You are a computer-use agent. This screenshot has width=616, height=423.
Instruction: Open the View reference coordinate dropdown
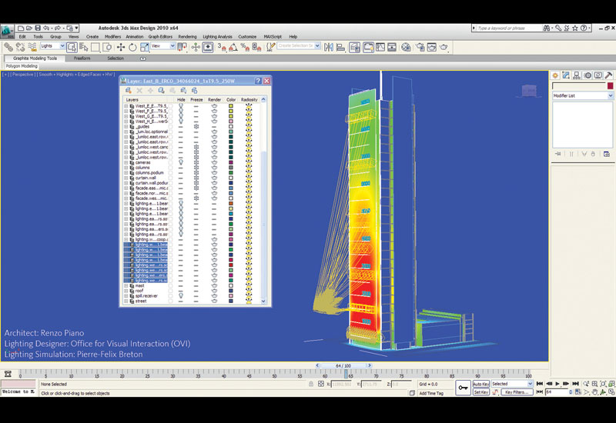point(162,46)
